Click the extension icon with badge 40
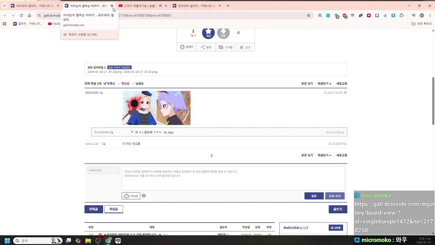The width and height of the screenshot is (435, 245). (336, 16)
